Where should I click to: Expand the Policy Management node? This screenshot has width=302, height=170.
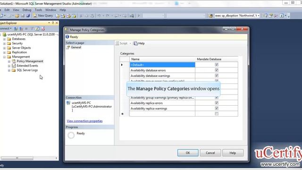[9, 61]
